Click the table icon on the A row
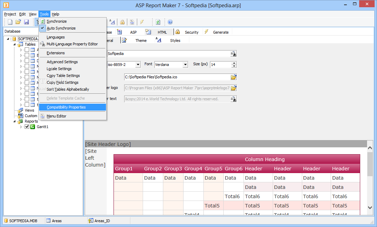The height and width of the screenshot is (227, 377). tap(33, 50)
